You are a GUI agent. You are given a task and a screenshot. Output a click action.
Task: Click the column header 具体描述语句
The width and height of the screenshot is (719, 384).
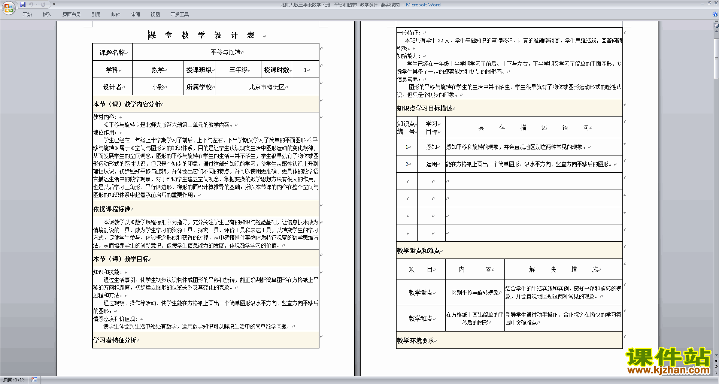534,127
